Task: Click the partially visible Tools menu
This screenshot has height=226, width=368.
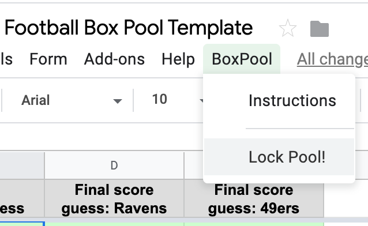Action: click(x=6, y=59)
